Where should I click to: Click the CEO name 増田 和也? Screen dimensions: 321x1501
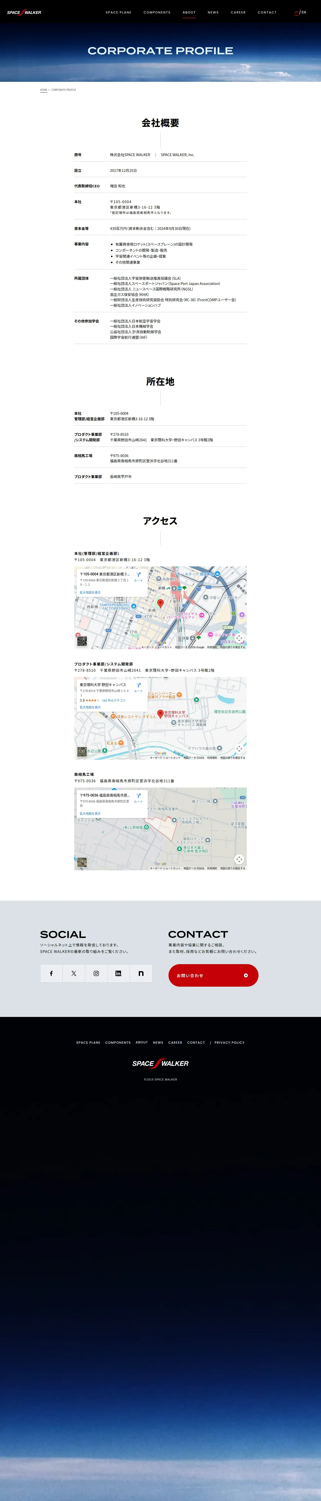(x=118, y=186)
